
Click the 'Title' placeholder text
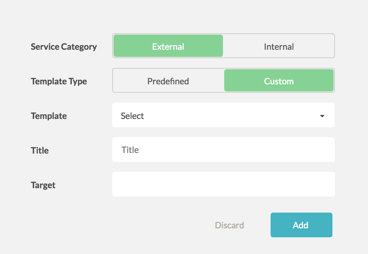point(130,150)
